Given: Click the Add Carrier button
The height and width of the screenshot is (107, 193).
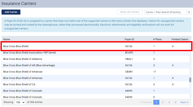Looking at the screenshot, I should [11, 12].
